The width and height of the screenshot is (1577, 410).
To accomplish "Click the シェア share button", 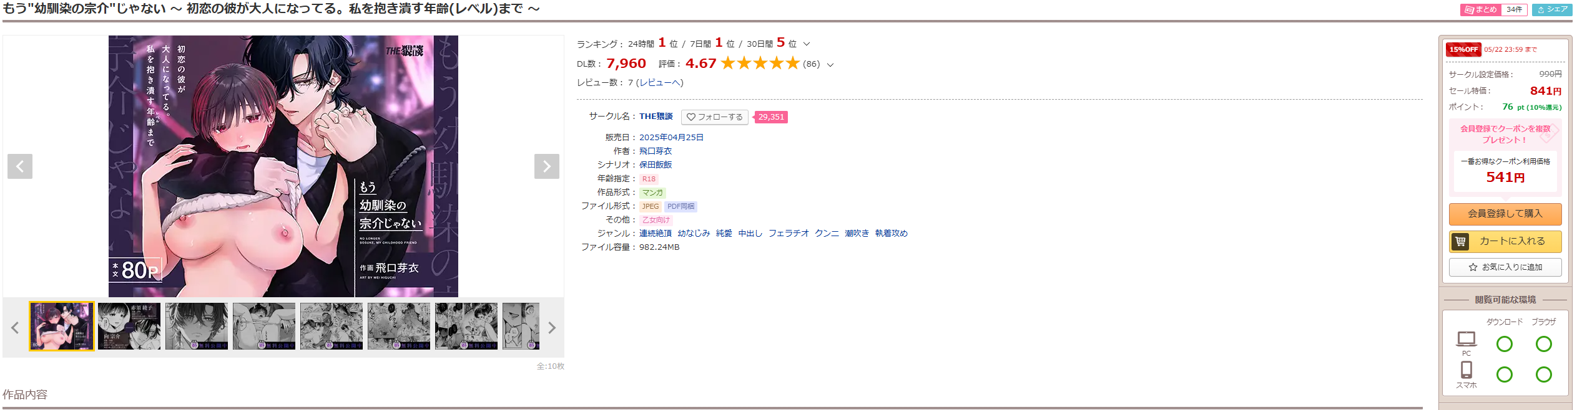I will (1552, 10).
